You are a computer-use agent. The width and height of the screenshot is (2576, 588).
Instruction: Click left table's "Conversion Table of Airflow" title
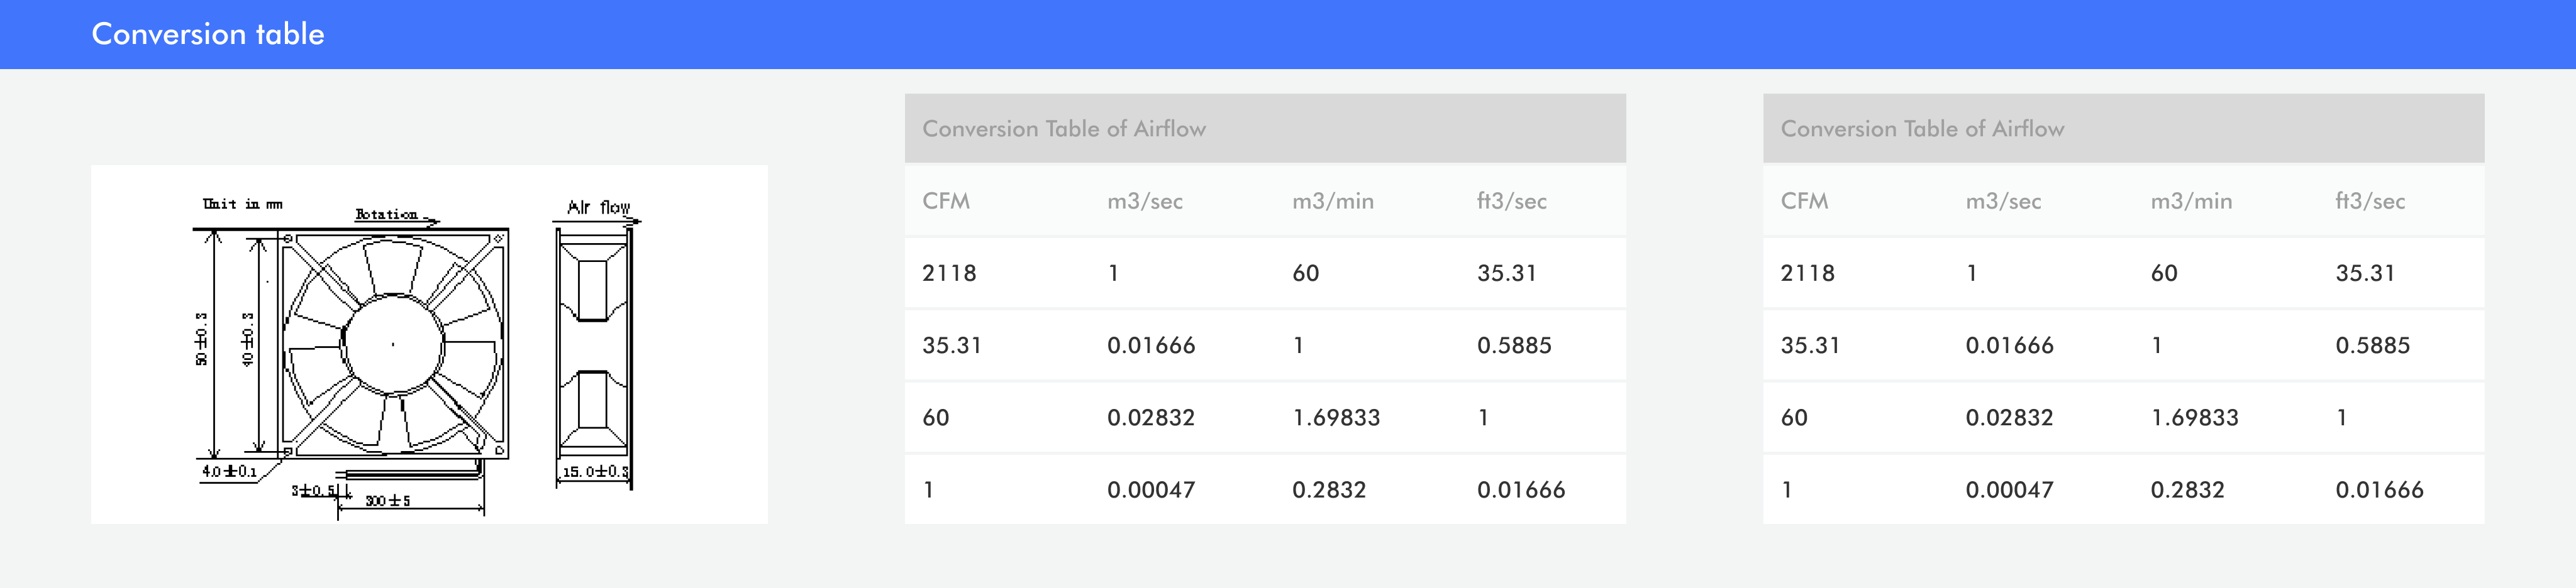(1063, 129)
